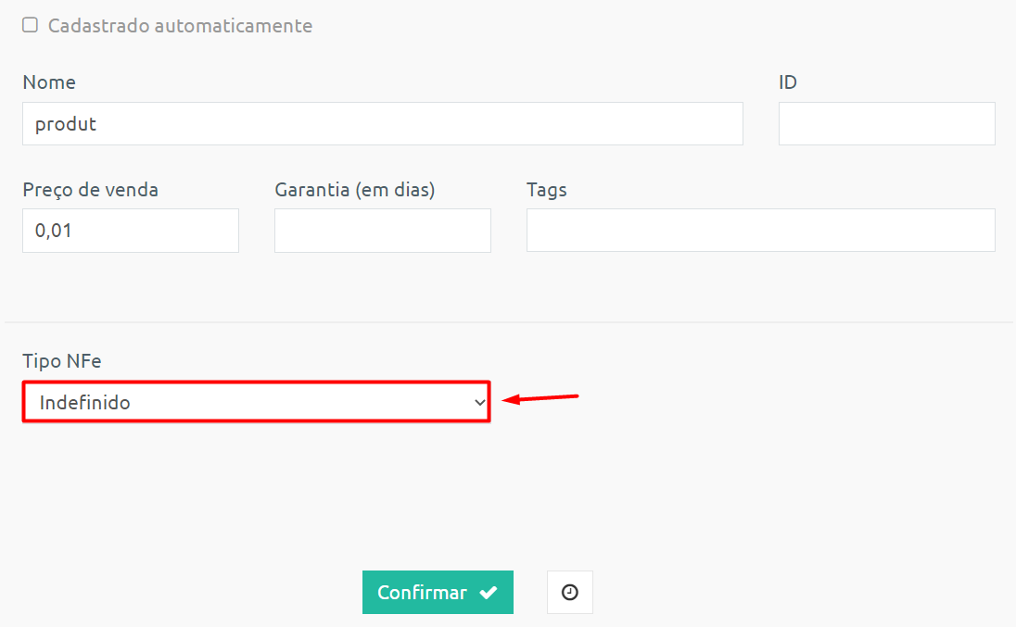This screenshot has height=627, width=1016.
Task: Open the Tipo NFe dropdown
Action: click(257, 402)
